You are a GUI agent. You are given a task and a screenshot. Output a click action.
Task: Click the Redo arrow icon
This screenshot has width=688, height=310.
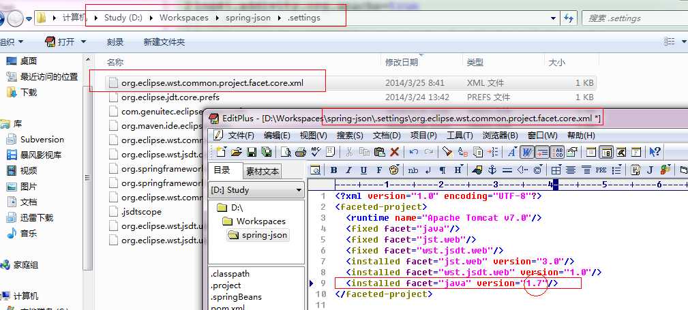(x=429, y=152)
